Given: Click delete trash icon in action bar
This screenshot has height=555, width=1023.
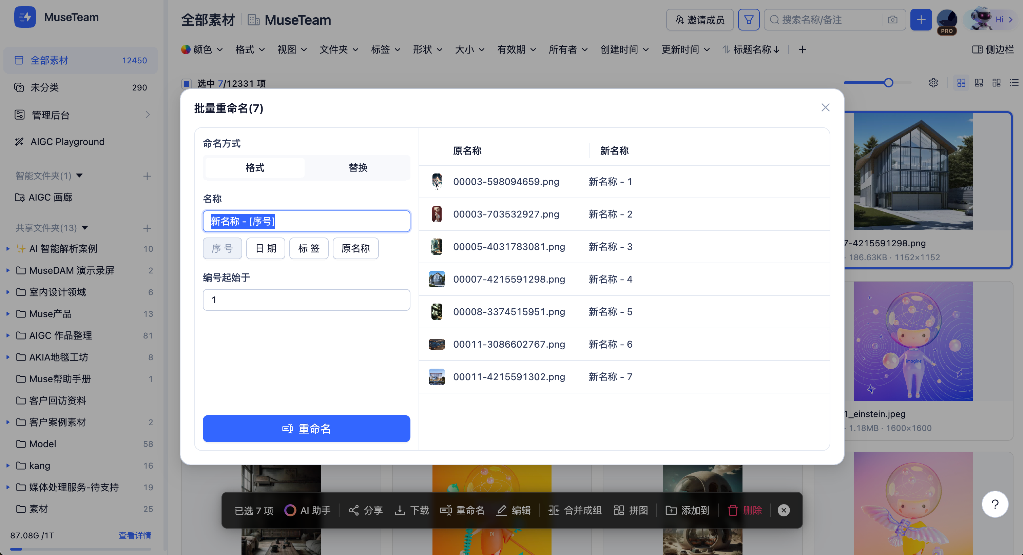Looking at the screenshot, I should pyautogui.click(x=733, y=510).
